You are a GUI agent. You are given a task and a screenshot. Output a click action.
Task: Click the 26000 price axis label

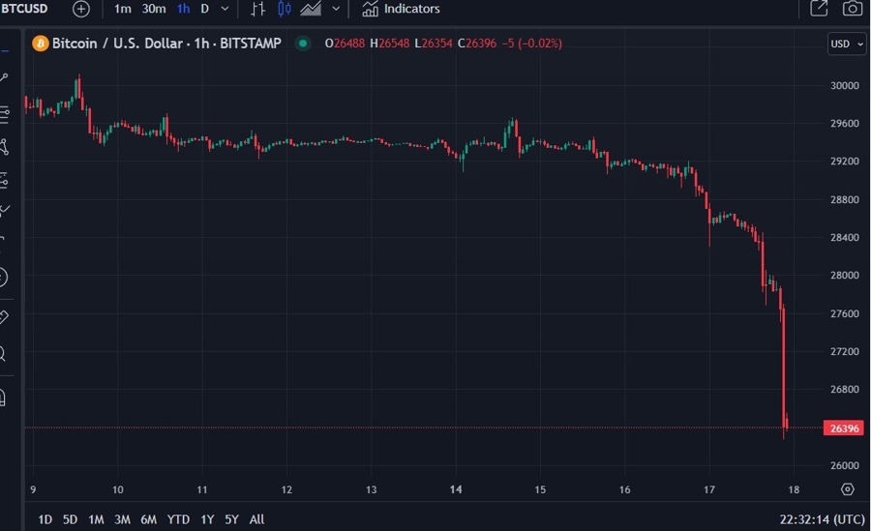[844, 465]
